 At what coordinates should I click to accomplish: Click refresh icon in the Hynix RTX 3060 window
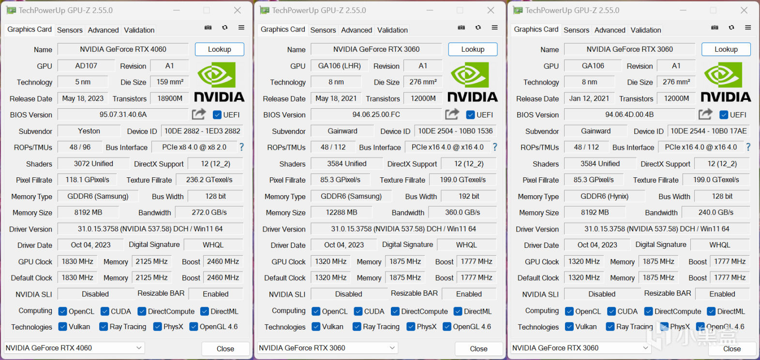(x=731, y=28)
